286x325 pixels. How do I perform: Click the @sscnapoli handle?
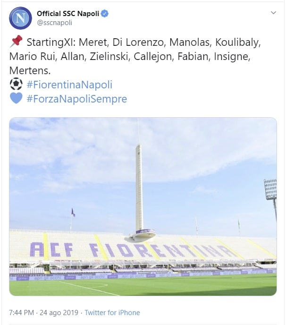click(x=54, y=22)
